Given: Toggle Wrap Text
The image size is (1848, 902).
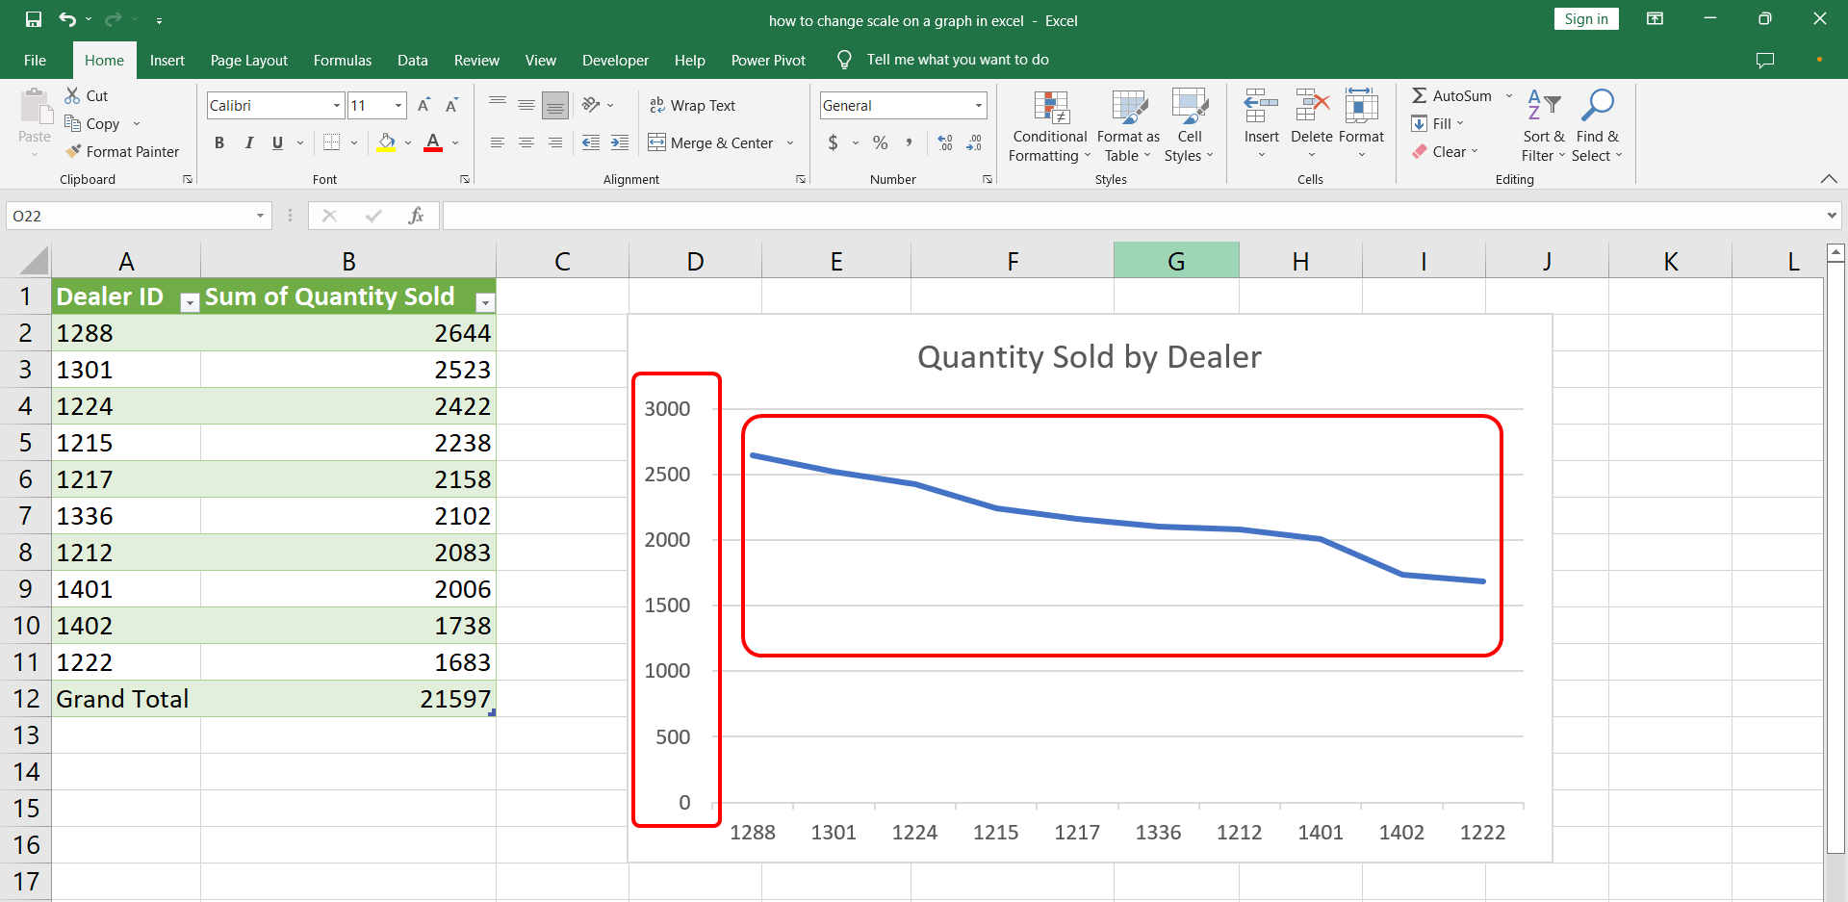Looking at the screenshot, I should (x=692, y=105).
